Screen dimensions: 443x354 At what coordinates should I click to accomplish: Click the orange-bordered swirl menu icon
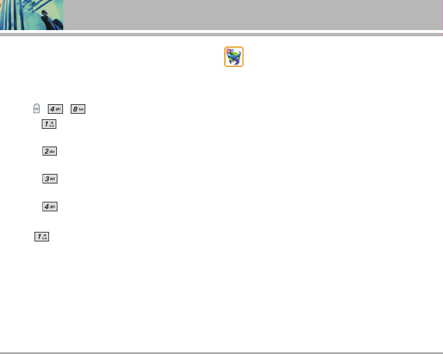coord(233,56)
